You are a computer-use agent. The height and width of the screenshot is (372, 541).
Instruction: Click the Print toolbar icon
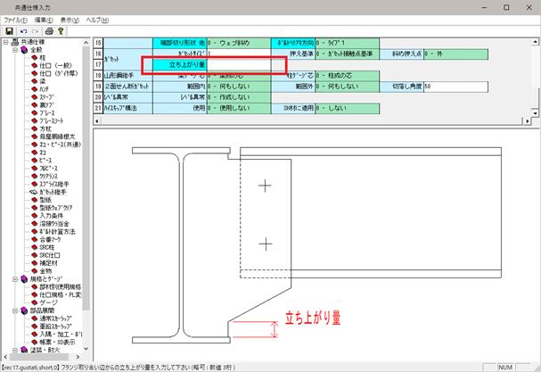tap(49, 31)
